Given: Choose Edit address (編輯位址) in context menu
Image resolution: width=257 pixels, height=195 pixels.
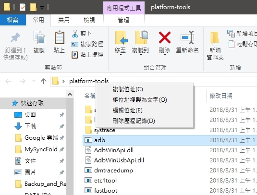Looking at the screenshot, I should click(x=145, y=110).
